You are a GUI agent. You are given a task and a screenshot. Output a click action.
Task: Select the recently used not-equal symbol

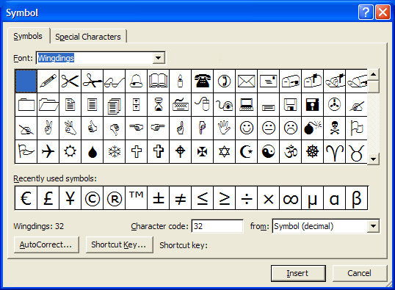click(x=181, y=198)
